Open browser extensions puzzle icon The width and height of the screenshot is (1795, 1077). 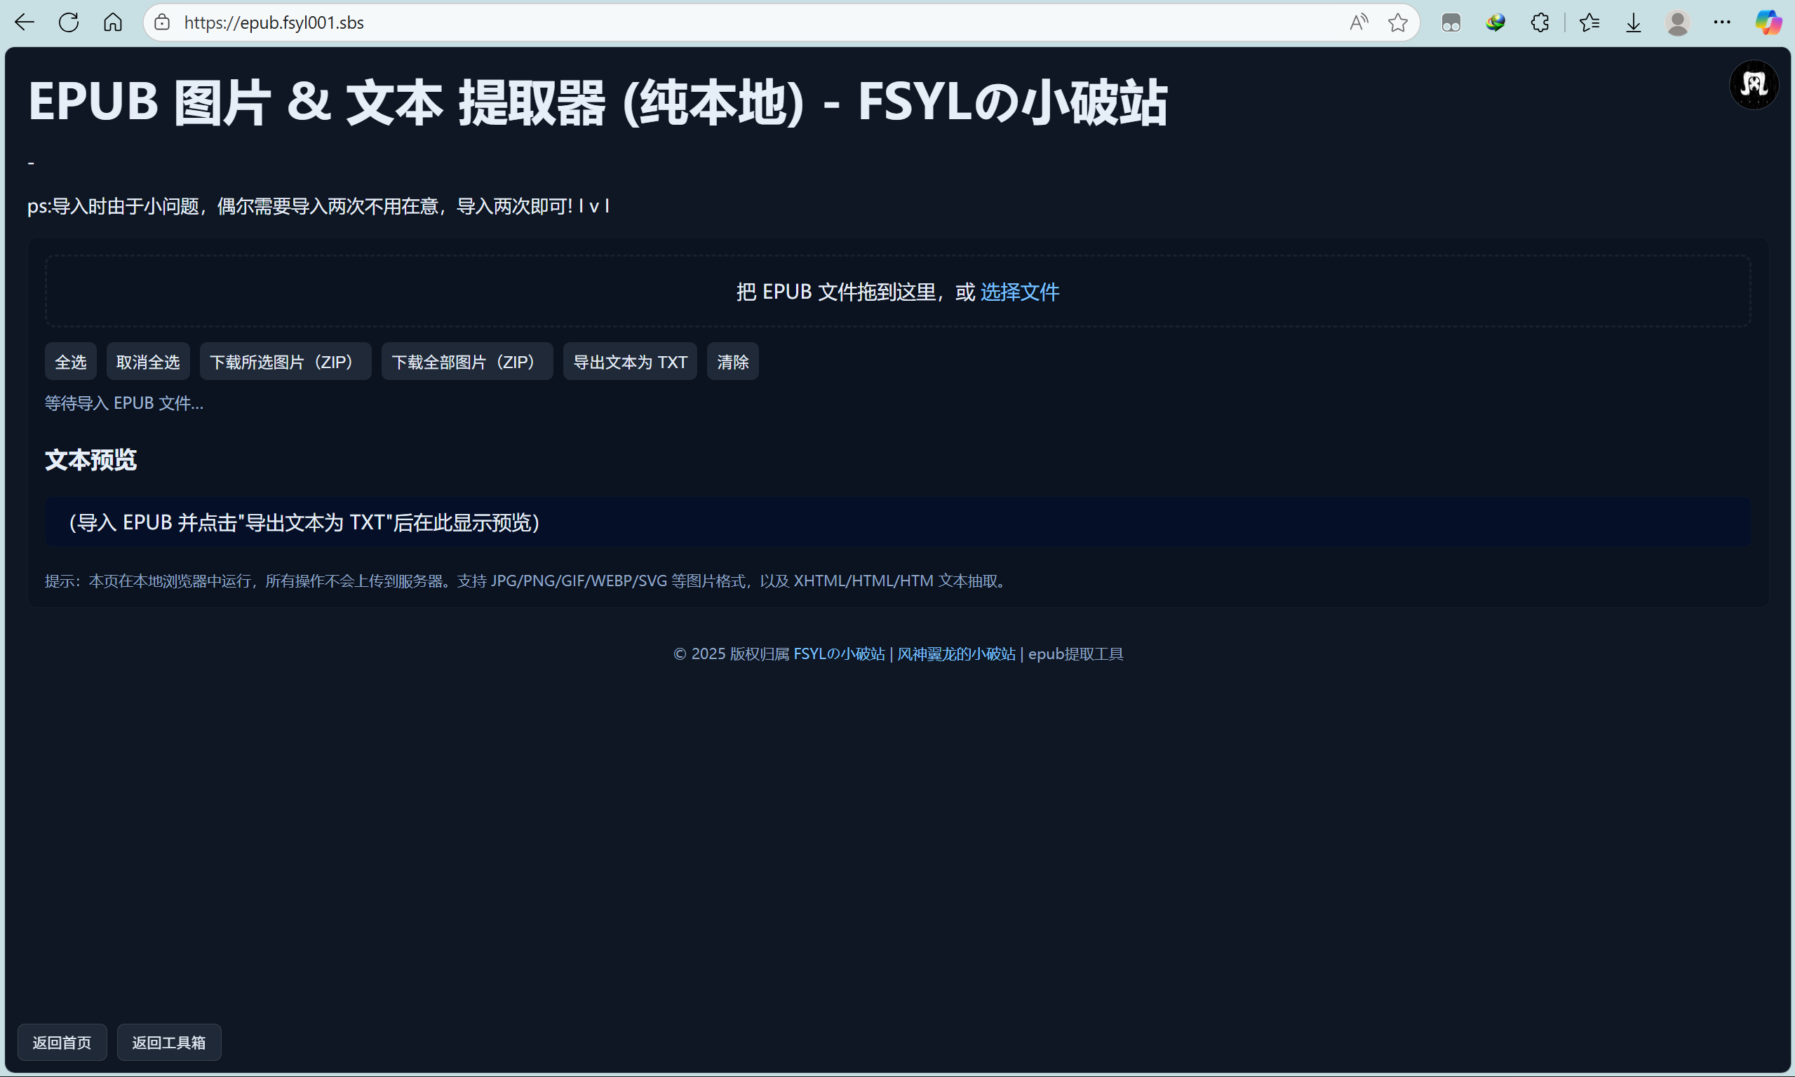1540,22
